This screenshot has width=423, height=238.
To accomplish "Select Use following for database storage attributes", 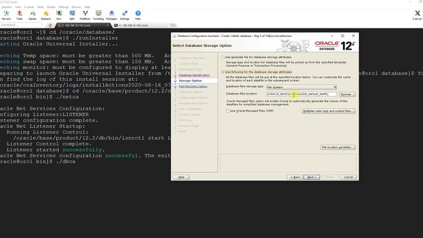I will tap(223, 72).
